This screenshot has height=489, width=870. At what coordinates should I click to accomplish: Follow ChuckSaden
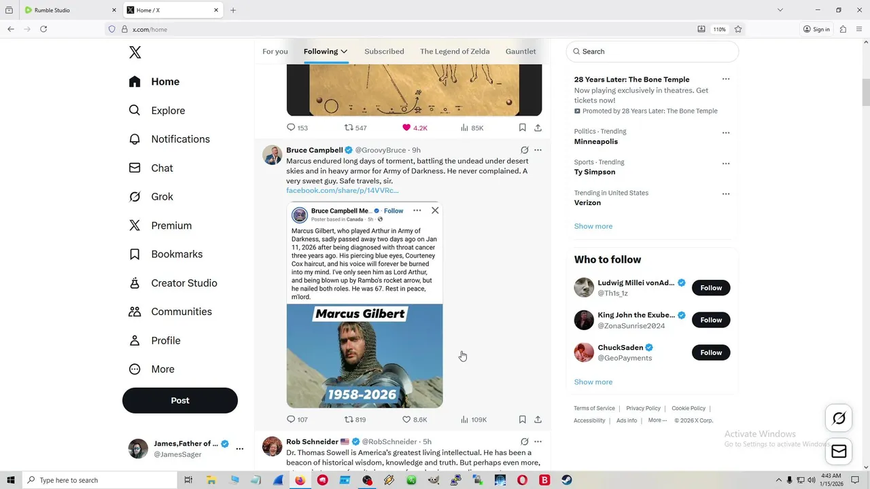pyautogui.click(x=711, y=352)
